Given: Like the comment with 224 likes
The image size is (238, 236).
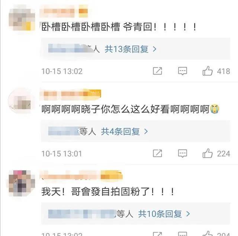Looking at the screenshot, I should (208, 153).
